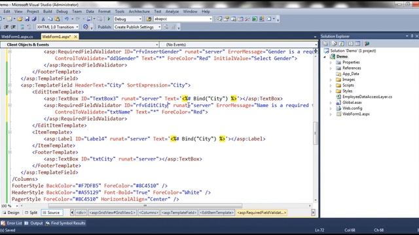The image size is (419, 235).
Task: Expand the Global.asax node
Action: (x=331, y=102)
